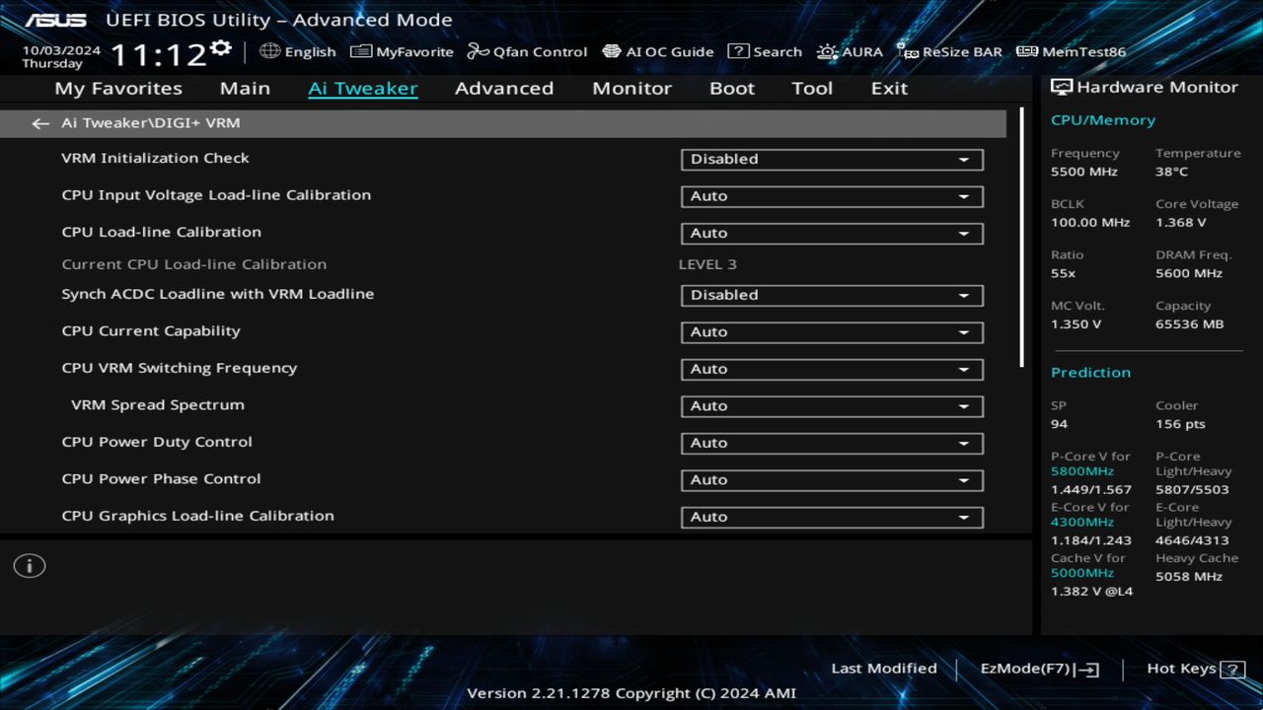This screenshot has height=710, width=1263.
Task: Open the ReSize BAR option
Action: pos(948,51)
